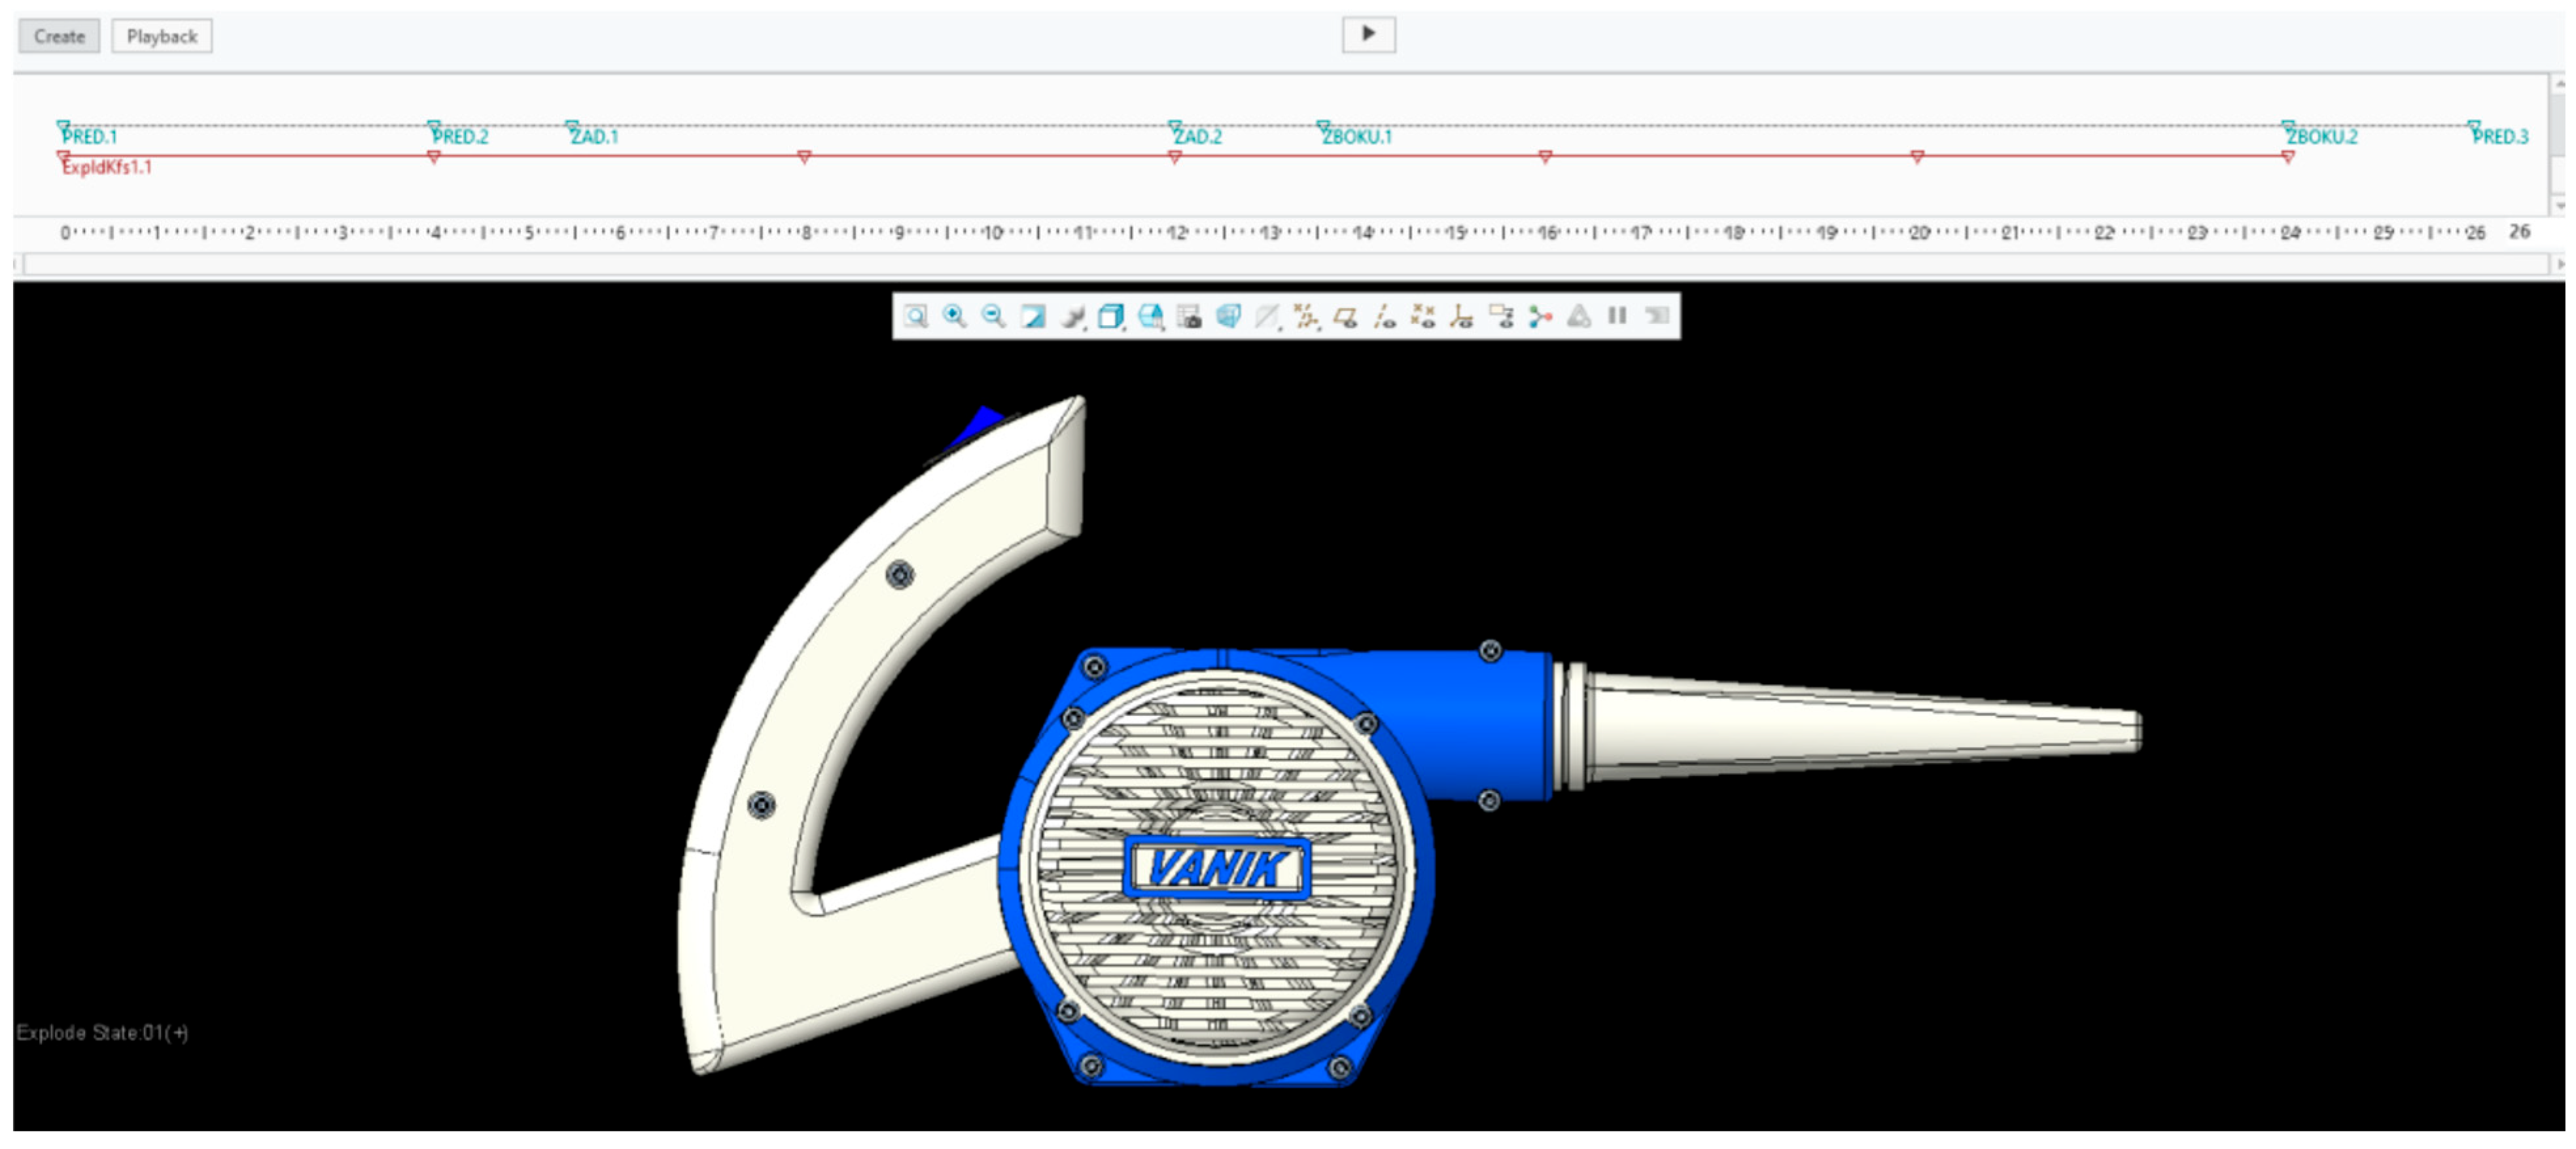Viewport: 2576px width, 1149px height.
Task: Switch to the Create tab
Action: pos(59,37)
